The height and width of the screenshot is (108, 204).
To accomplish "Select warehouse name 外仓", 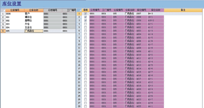I will [34, 24].
